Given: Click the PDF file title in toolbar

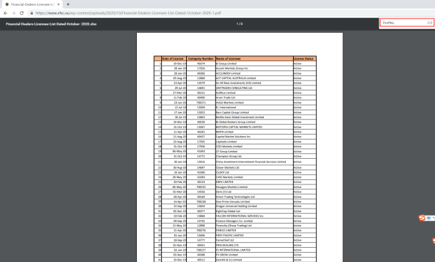Looking at the screenshot, I should (x=51, y=23).
